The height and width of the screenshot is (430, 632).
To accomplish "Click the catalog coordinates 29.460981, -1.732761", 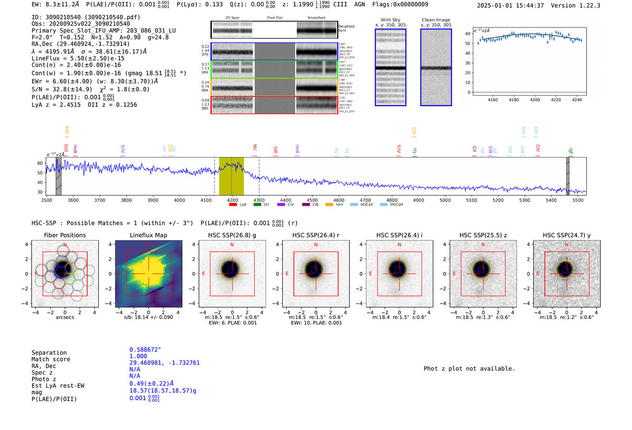I will pyautogui.click(x=164, y=363).
